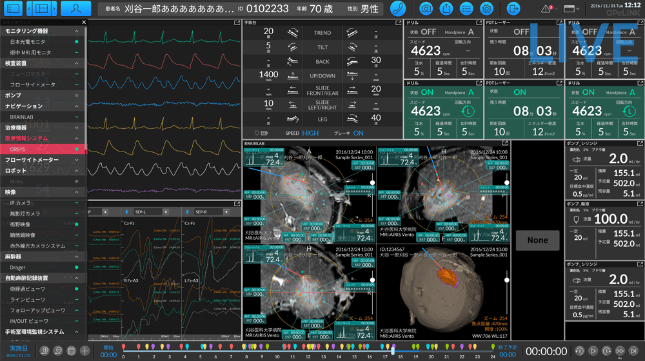Toggle the Drager device indicator
The height and width of the screenshot is (361, 645).
point(77,267)
